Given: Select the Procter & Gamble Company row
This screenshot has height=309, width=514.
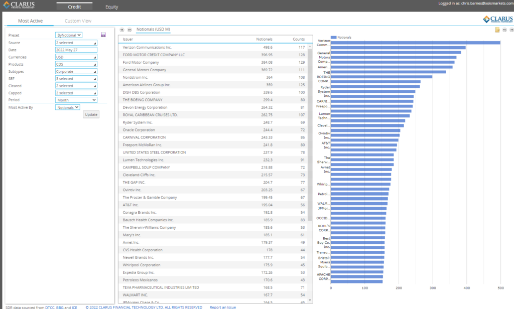Looking at the screenshot, I should [213, 197].
